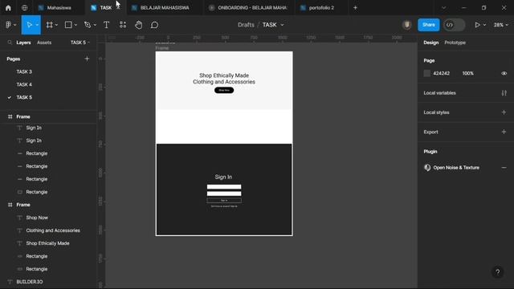Click Shop Now button on canvas
The image size is (514, 289).
click(224, 90)
